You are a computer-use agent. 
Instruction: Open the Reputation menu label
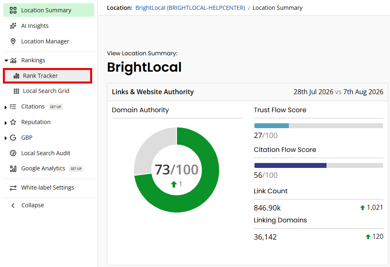pos(36,122)
